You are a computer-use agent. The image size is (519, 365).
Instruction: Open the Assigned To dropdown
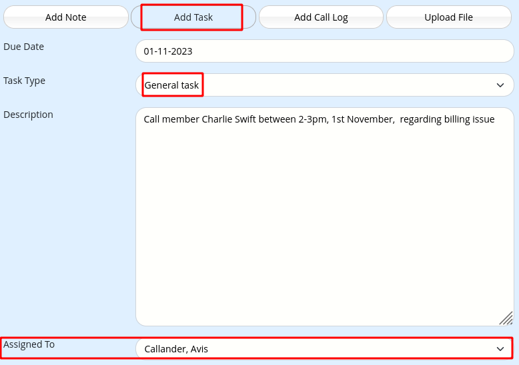point(324,348)
